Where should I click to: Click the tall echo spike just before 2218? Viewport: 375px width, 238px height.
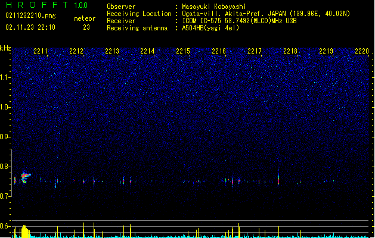click(278, 177)
